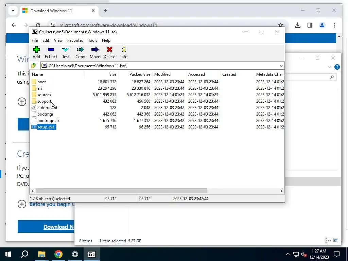Click the Download Now button
The image size is (348, 261).
pos(46,227)
